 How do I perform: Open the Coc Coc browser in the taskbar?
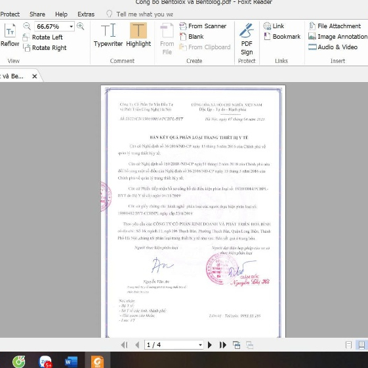(x=19, y=361)
